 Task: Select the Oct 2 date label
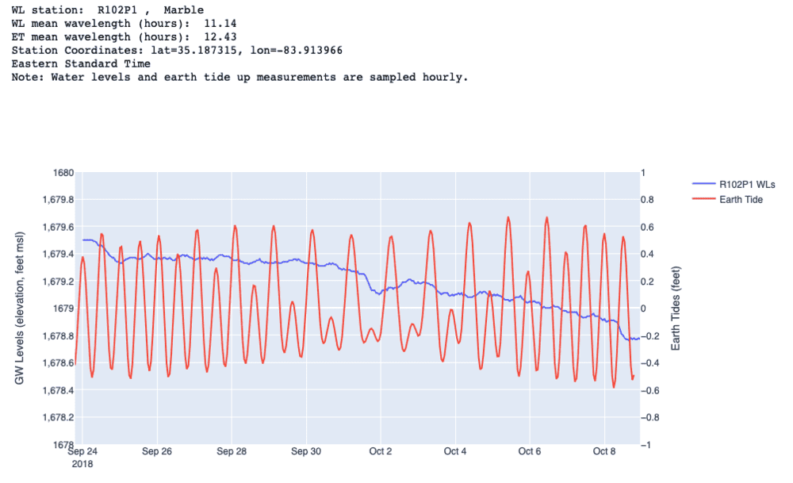tap(381, 452)
